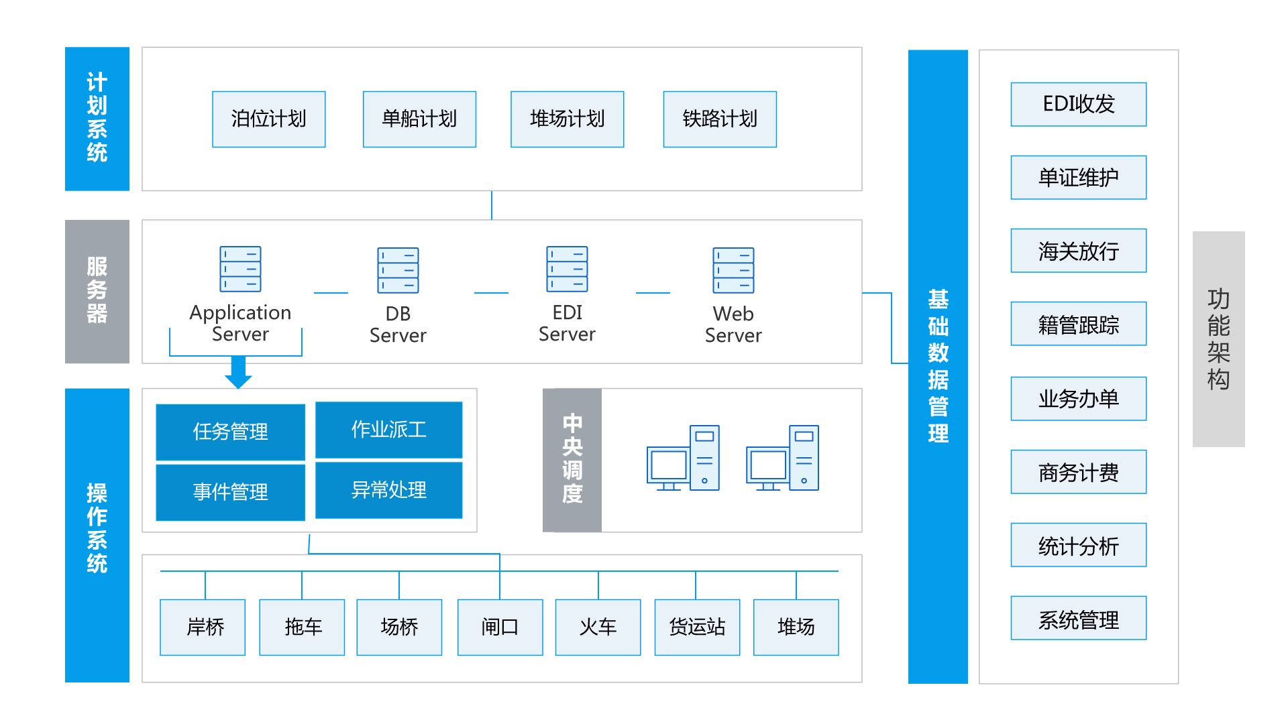This screenshot has height=724, width=1288.
Task: Select the right central dispatch computer icon
Action: pyautogui.click(x=782, y=458)
